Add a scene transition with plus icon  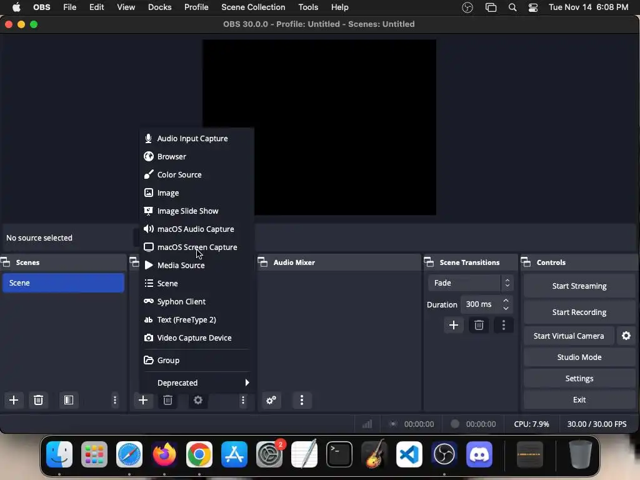coord(454,325)
